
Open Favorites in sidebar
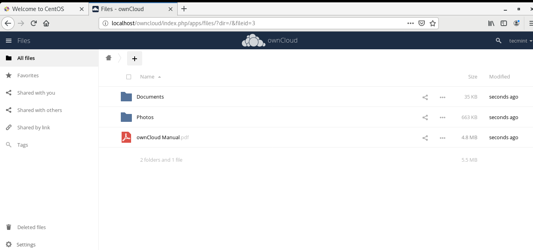pyautogui.click(x=49, y=75)
